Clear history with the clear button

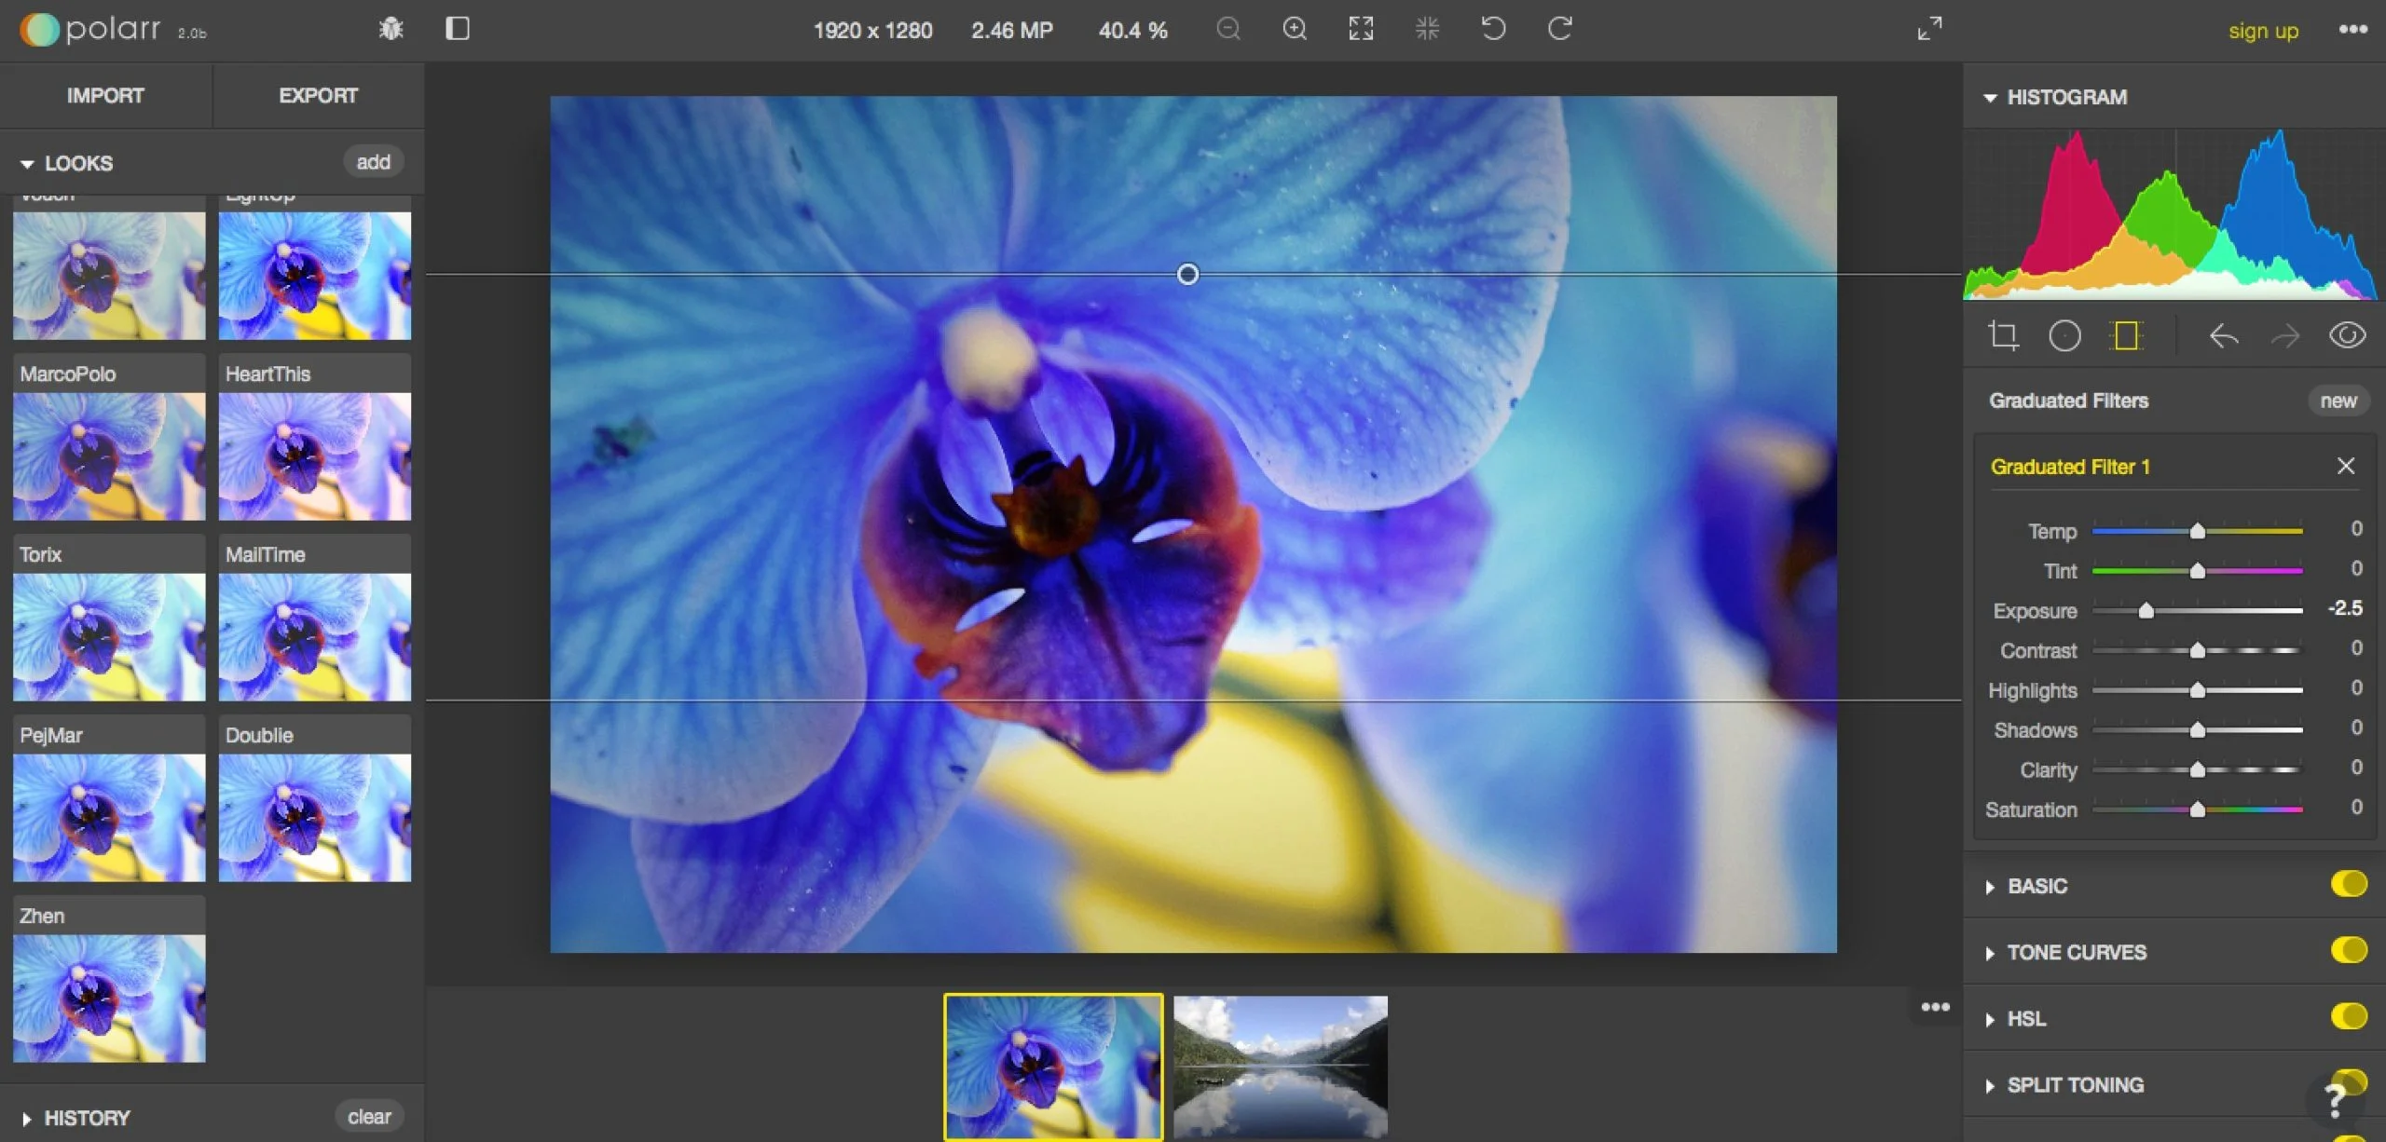click(x=369, y=1116)
